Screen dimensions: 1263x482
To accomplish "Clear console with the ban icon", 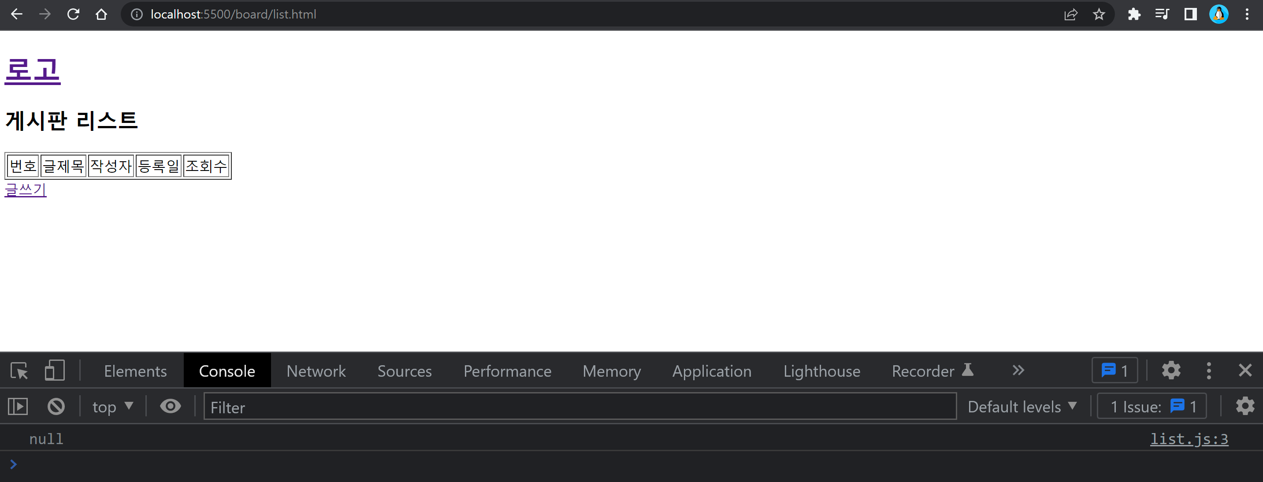I will coord(56,407).
